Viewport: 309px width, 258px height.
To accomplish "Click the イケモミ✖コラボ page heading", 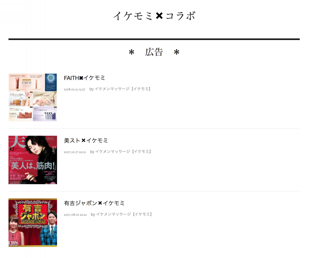I will pyautogui.click(x=154, y=16).
